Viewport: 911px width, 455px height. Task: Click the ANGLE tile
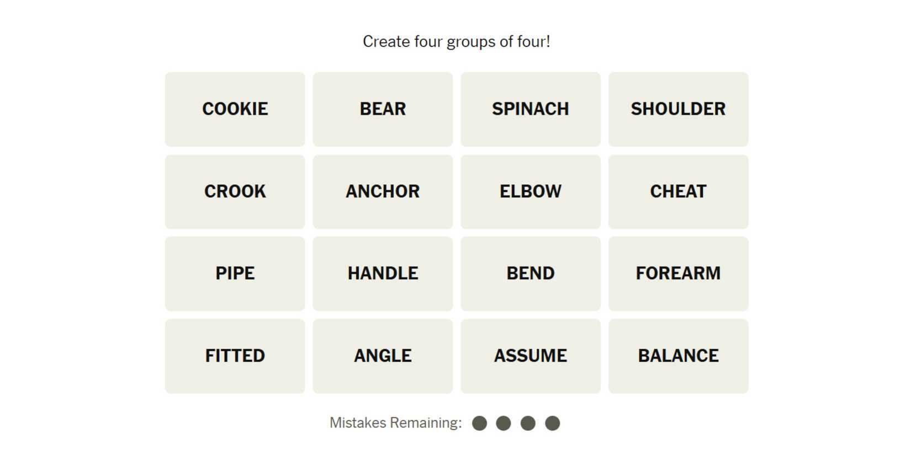[x=383, y=356]
